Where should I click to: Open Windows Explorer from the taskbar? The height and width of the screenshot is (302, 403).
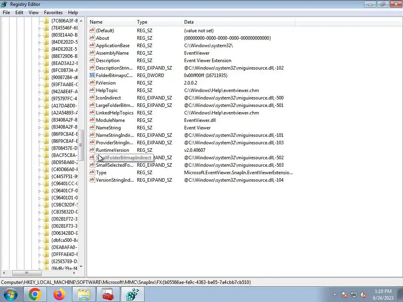(x=84, y=294)
